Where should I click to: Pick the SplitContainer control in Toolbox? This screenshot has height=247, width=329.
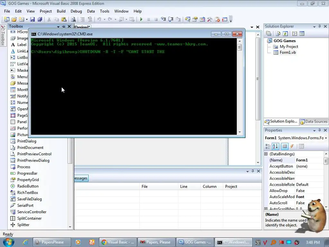click(29, 218)
